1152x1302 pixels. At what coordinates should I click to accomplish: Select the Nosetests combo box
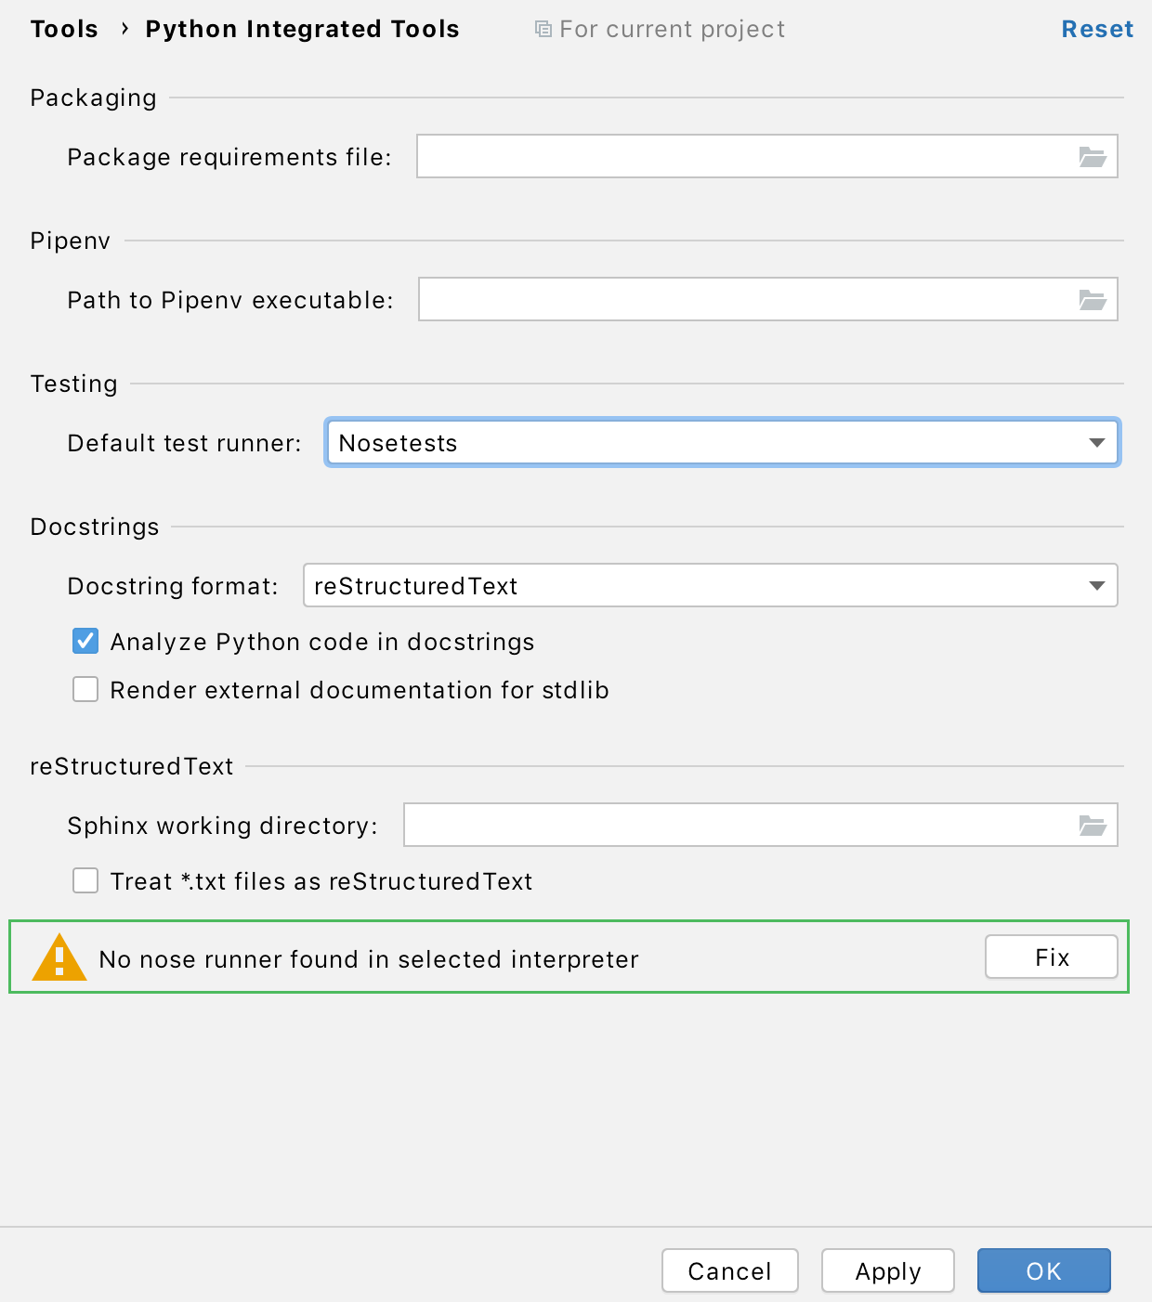point(723,443)
